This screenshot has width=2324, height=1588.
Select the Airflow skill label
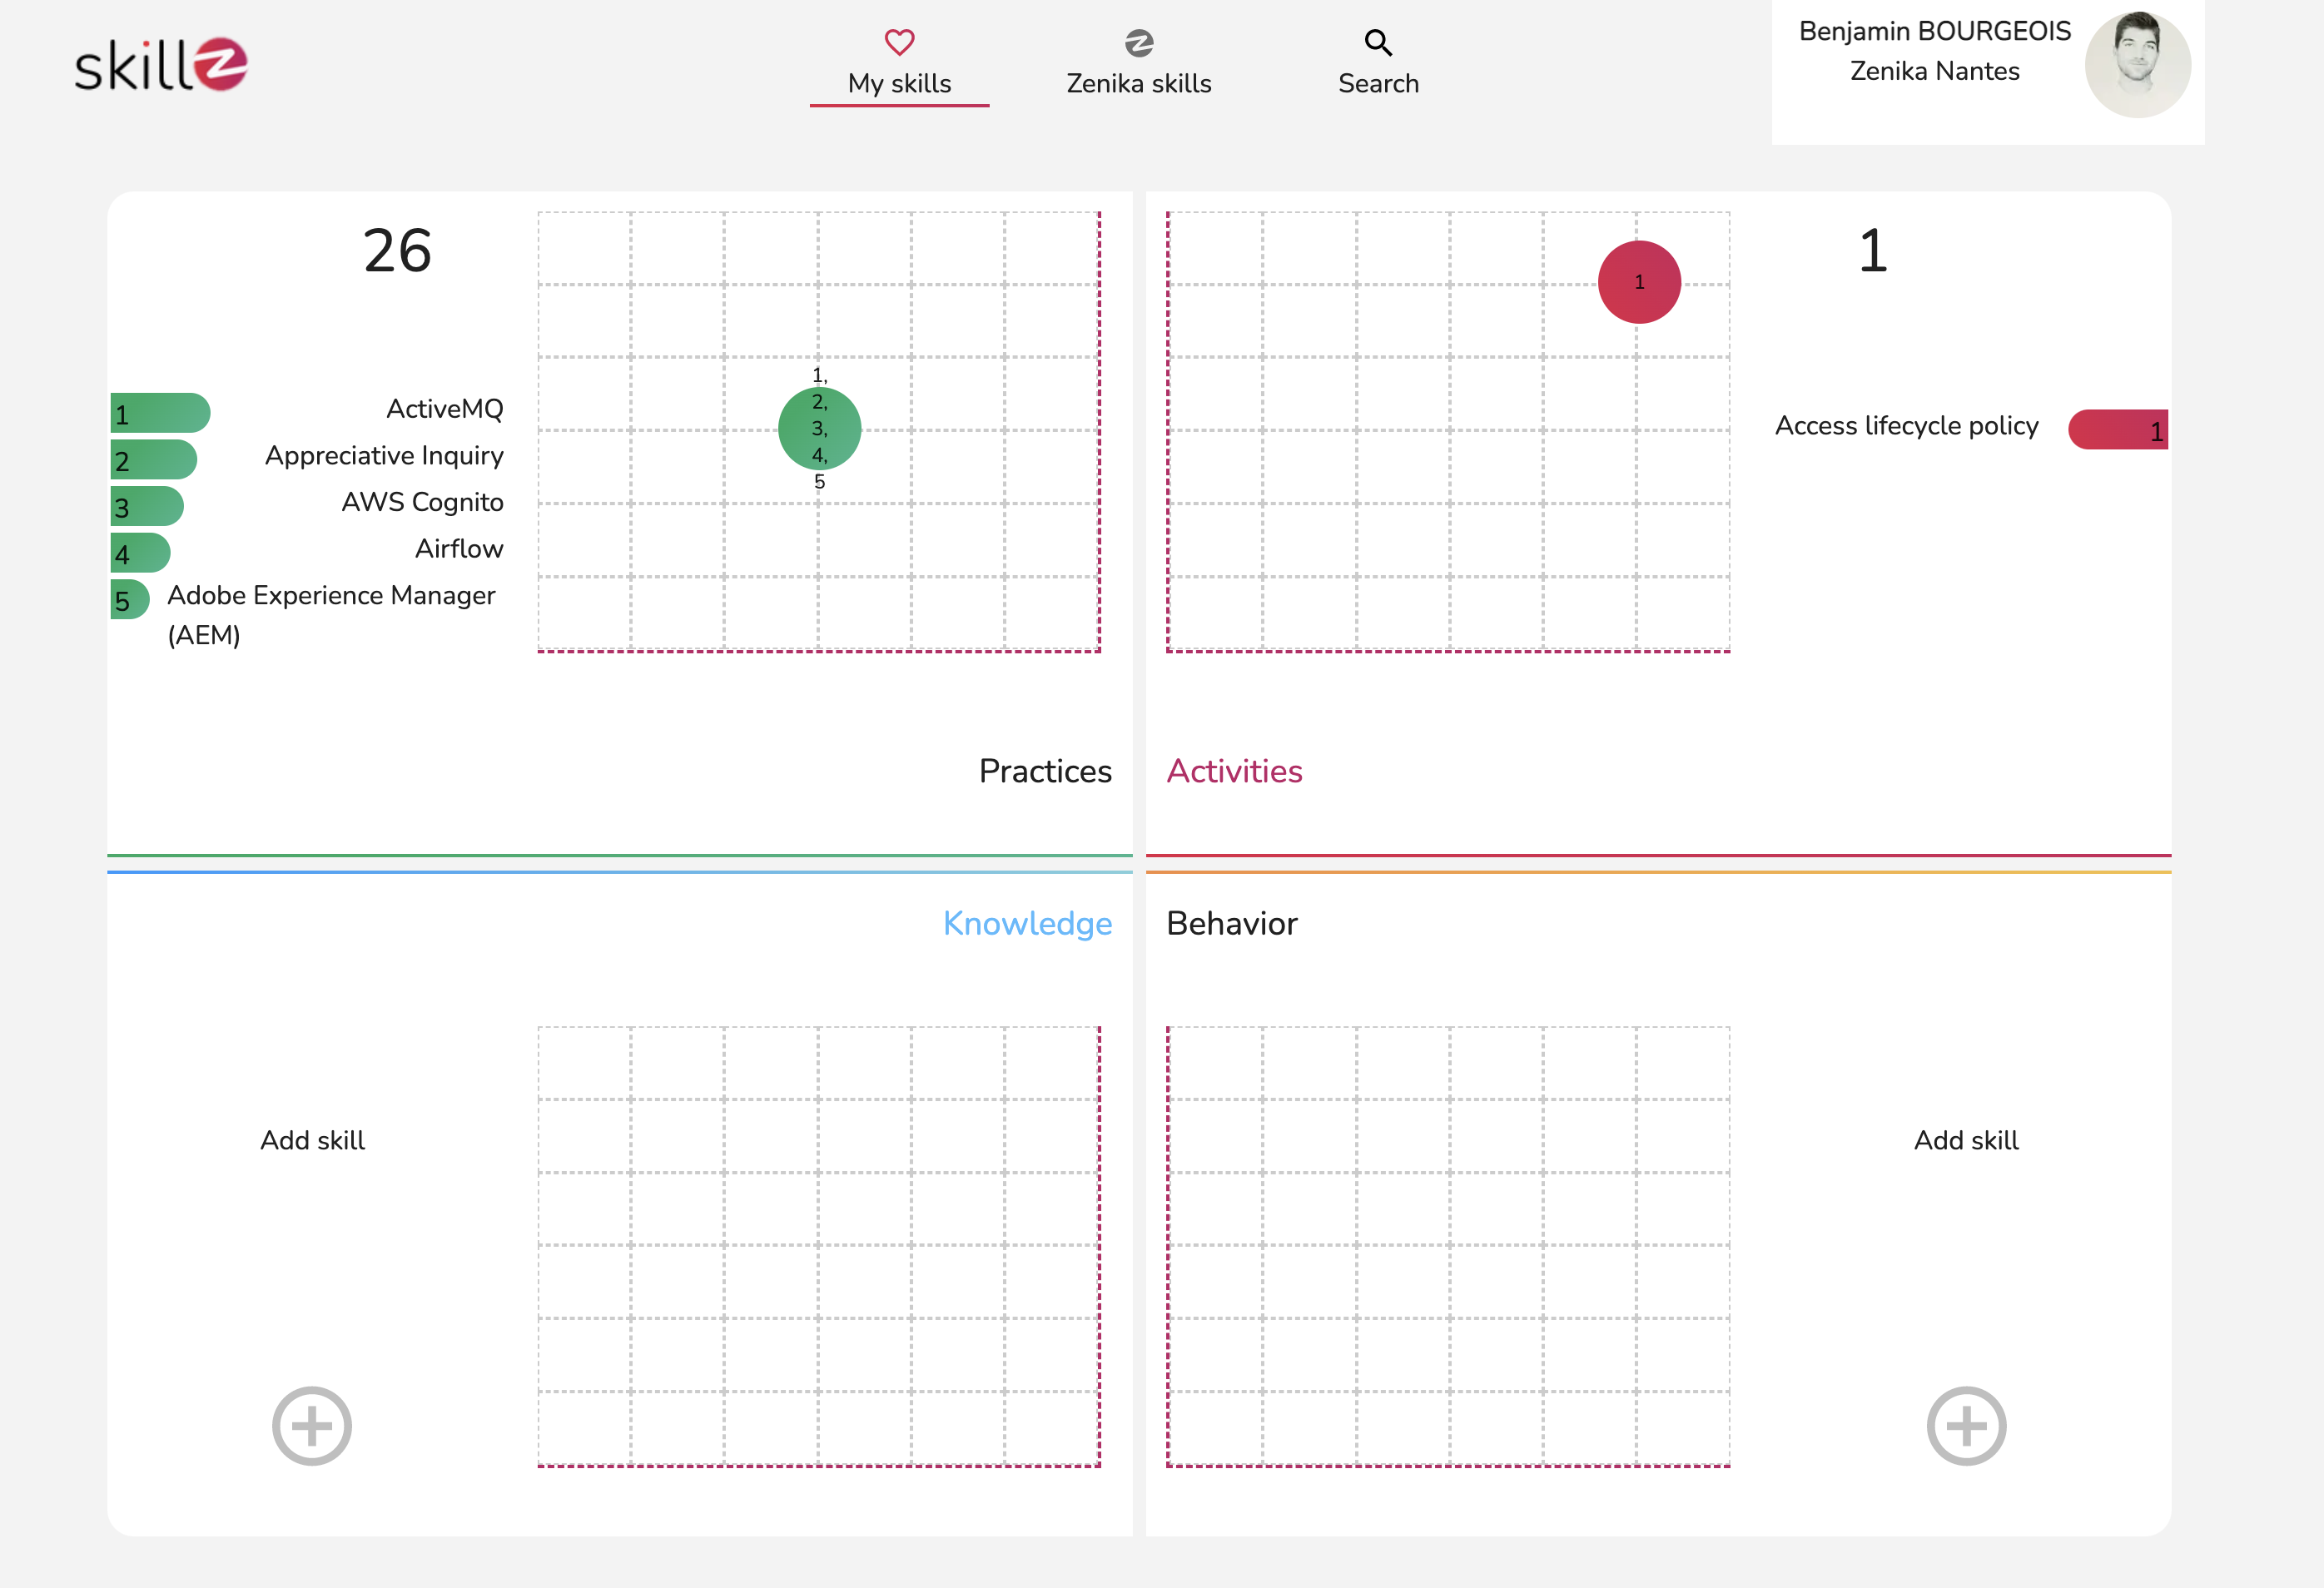click(459, 548)
